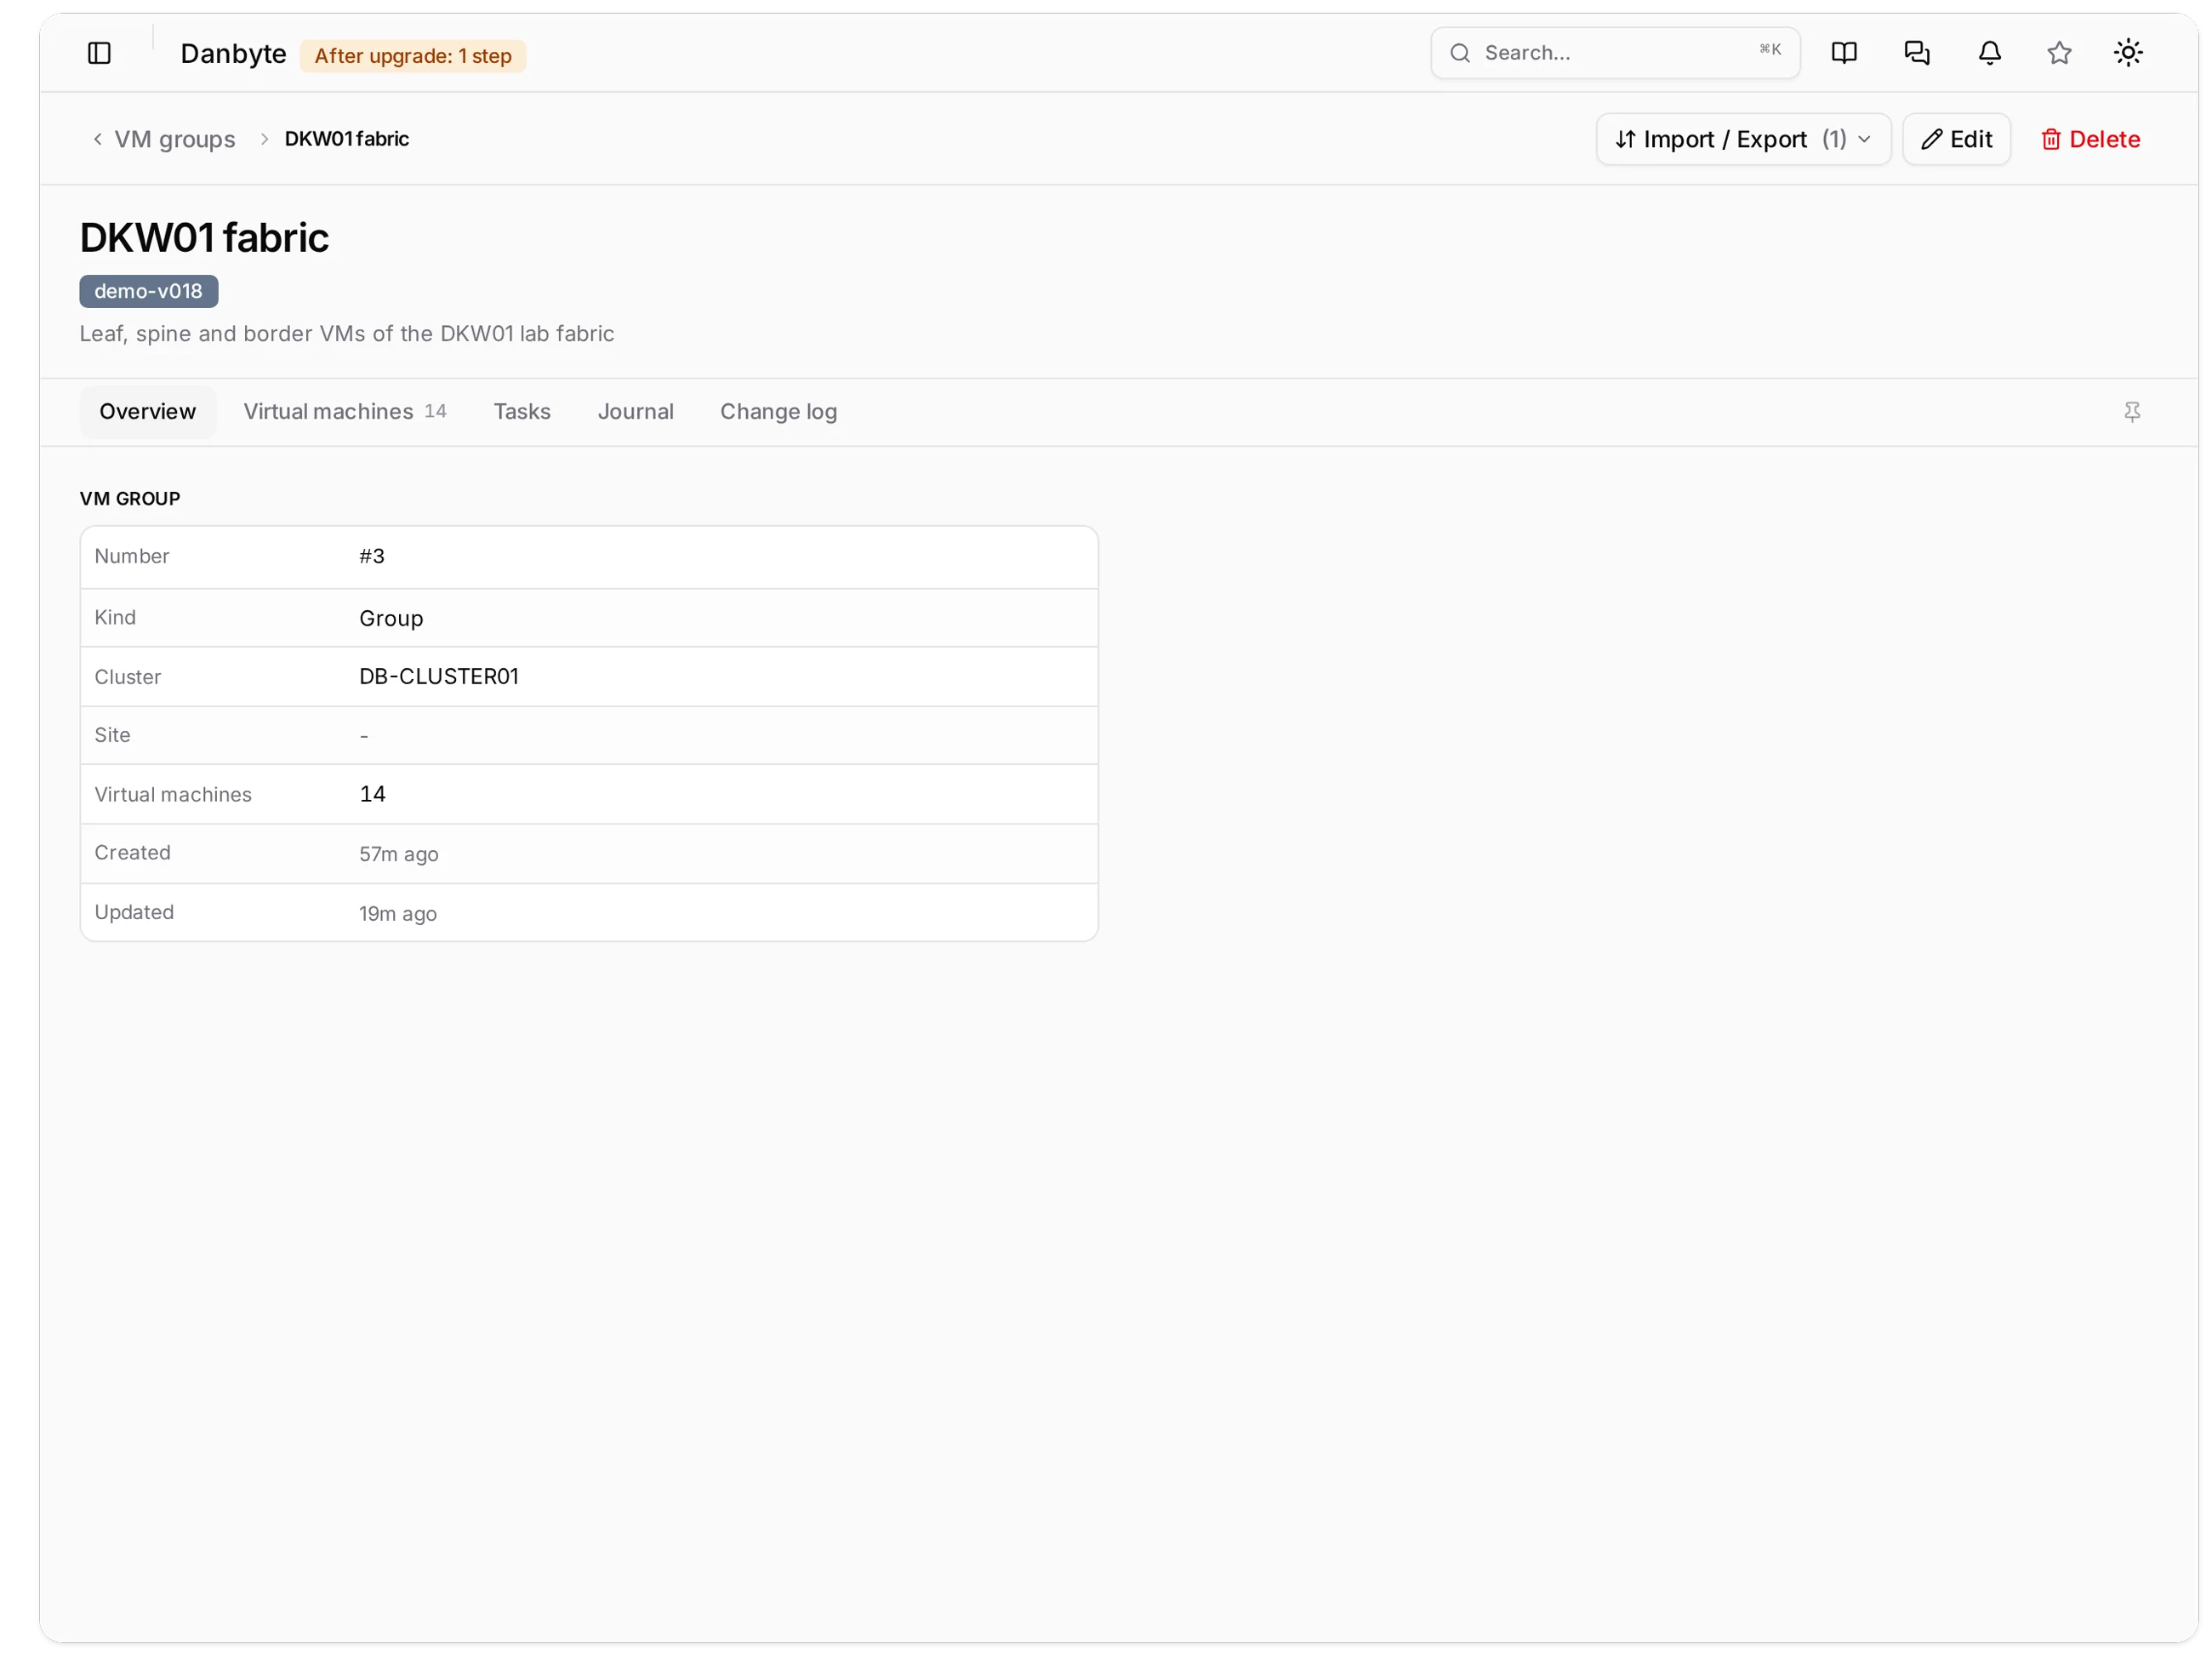The image size is (2212, 1656).
Task: Open the Journal tab
Action: [x=635, y=412]
